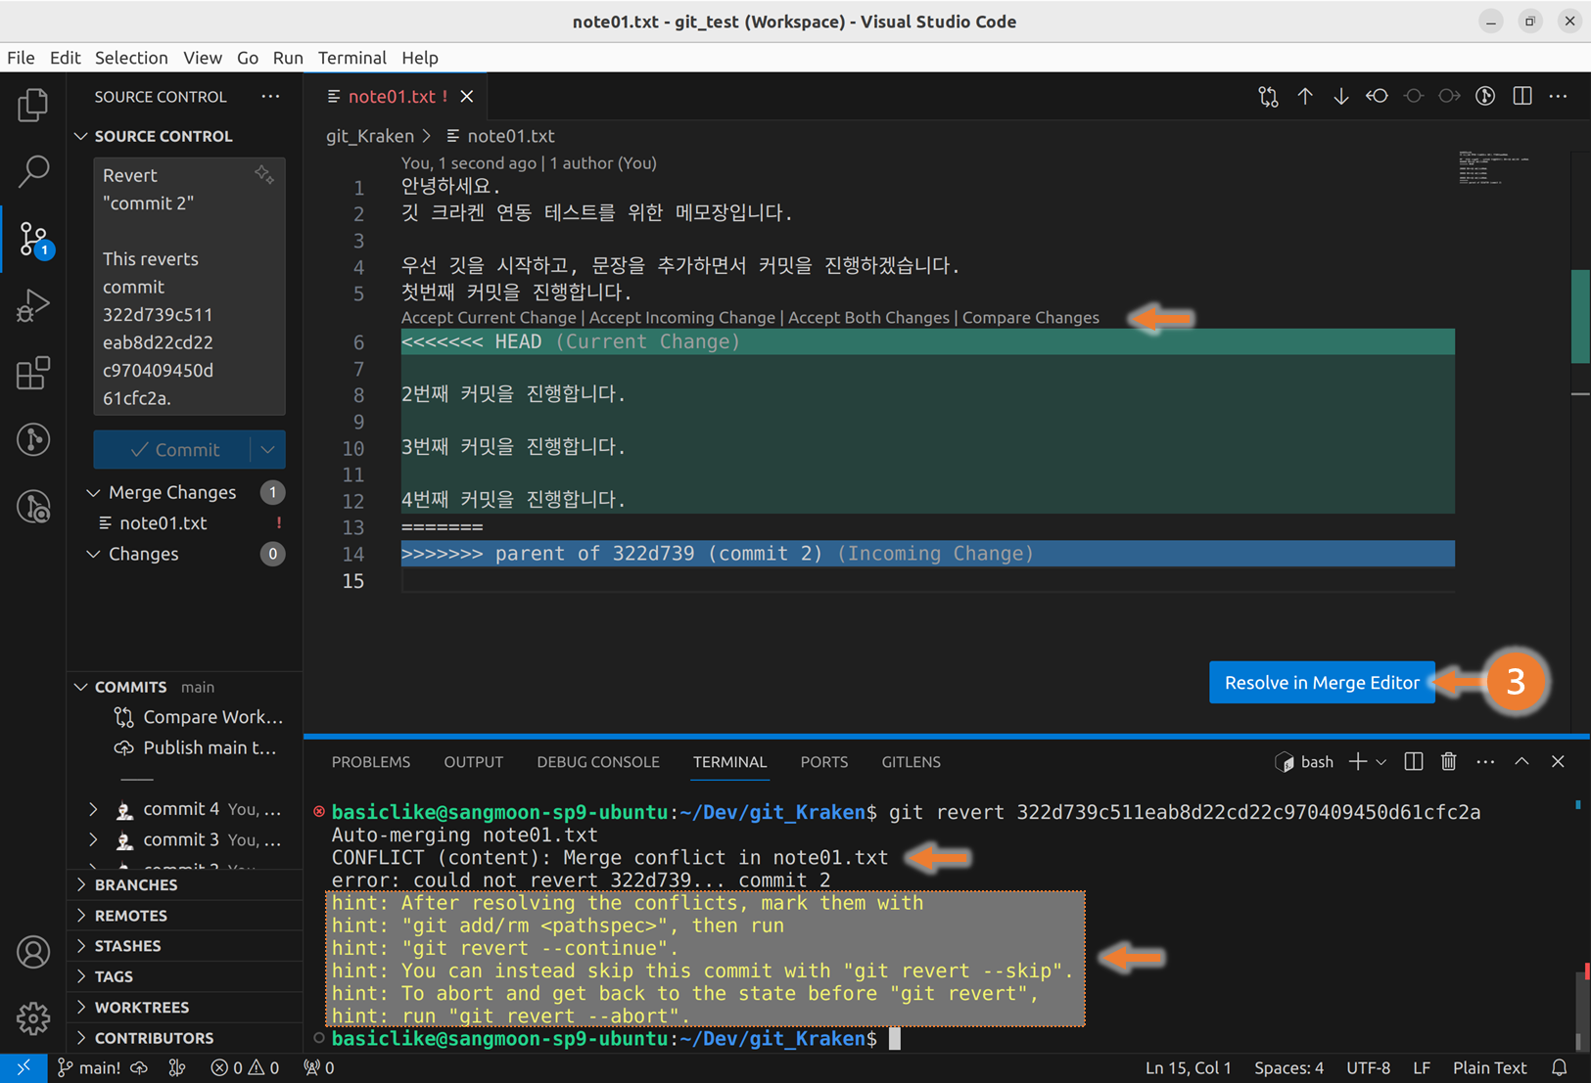The height and width of the screenshot is (1083, 1591).
Task: Open Run and Debug view
Action: point(33,305)
